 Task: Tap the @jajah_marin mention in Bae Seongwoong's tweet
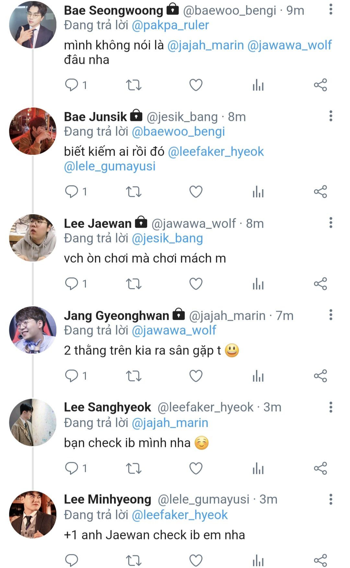pos(205,45)
